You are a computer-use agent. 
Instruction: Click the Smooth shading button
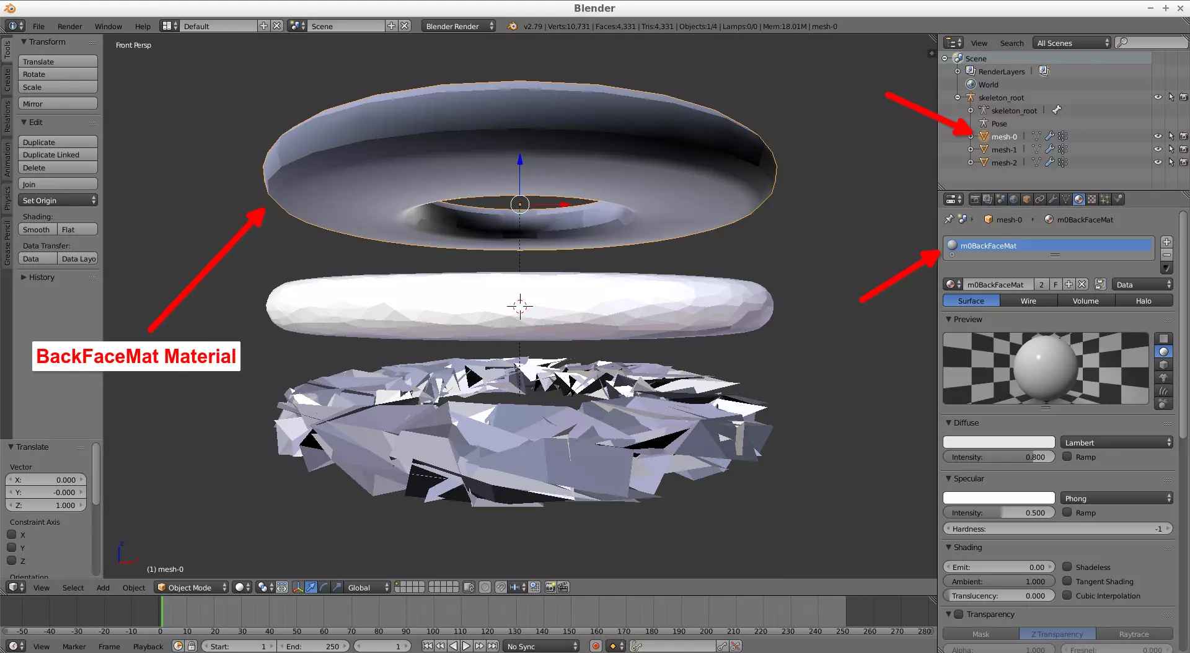[x=37, y=229]
